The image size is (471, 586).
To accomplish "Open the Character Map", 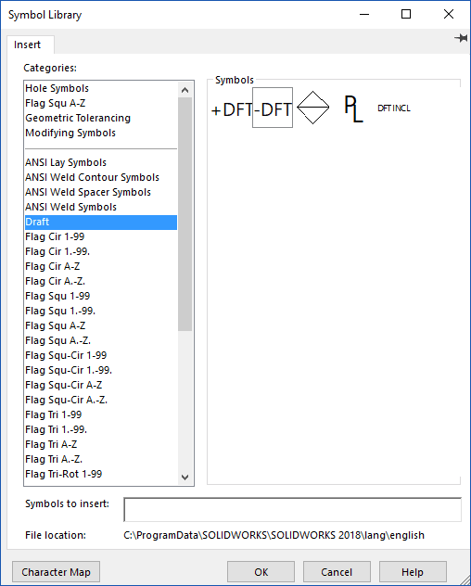I will [56, 572].
